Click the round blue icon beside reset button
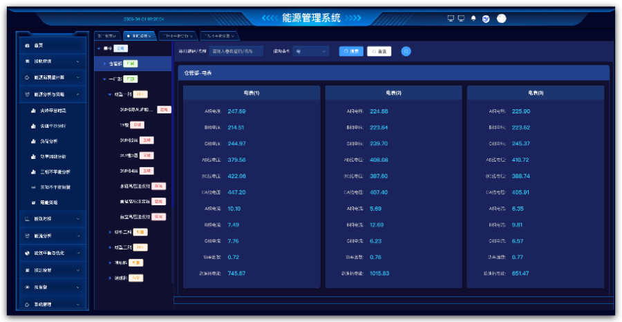 [x=406, y=51]
